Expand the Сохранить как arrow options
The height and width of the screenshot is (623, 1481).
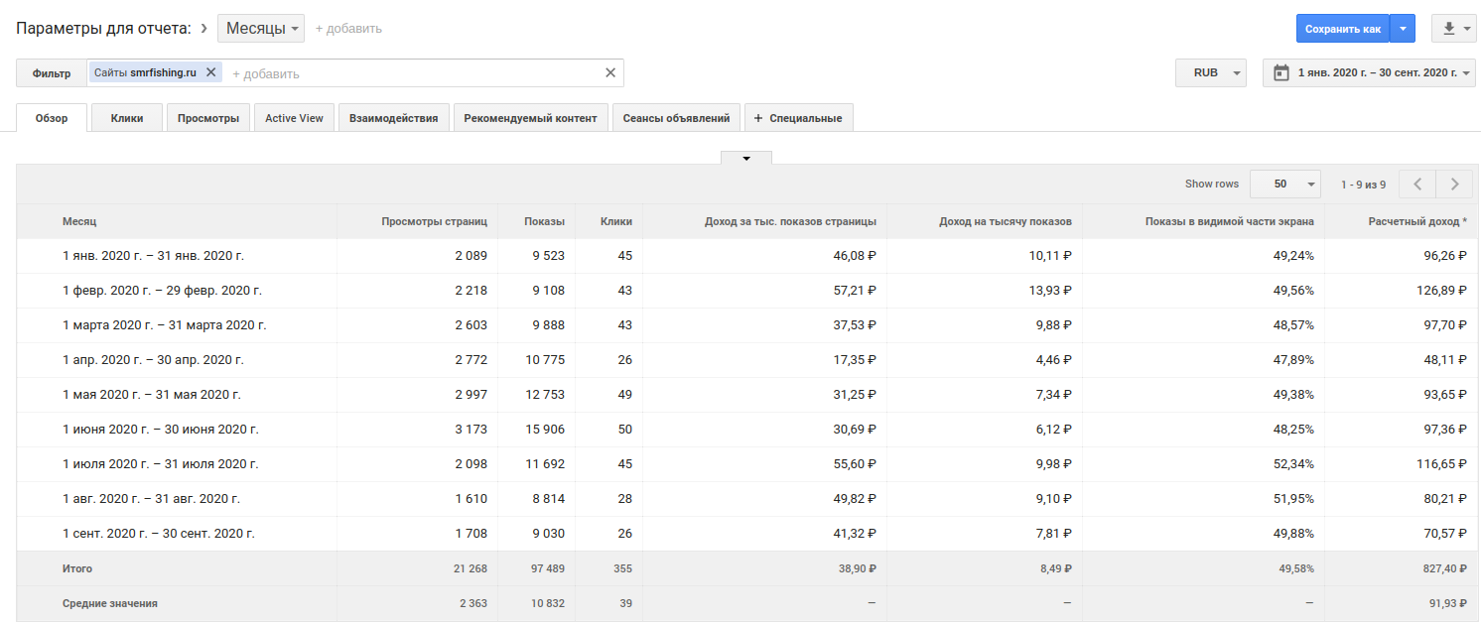click(1403, 29)
